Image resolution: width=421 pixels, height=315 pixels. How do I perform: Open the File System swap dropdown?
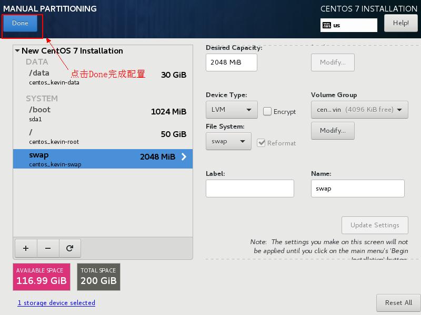click(228, 141)
